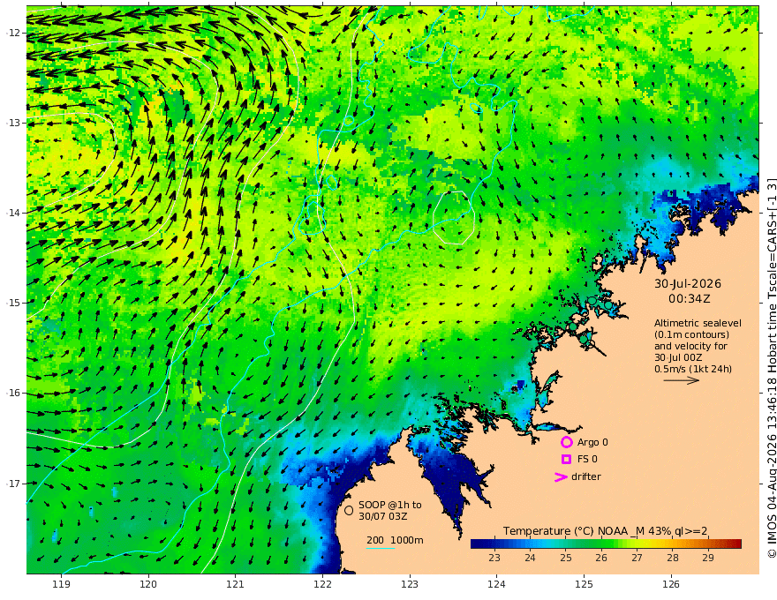This screenshot has height=600, width=777.
Task: Click the 26 tick label on colorbar
Action: click(x=601, y=558)
